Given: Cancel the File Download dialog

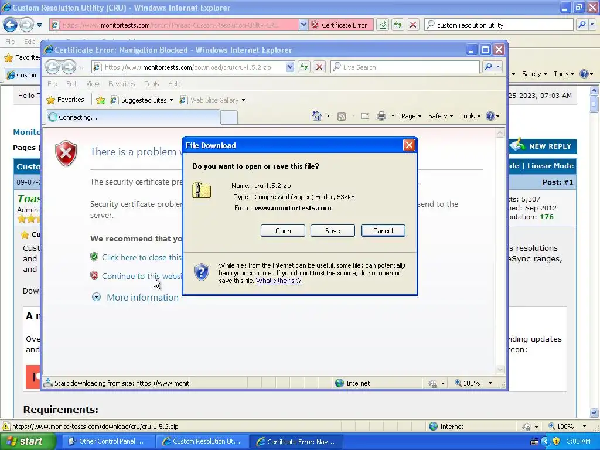Looking at the screenshot, I should coord(383,231).
